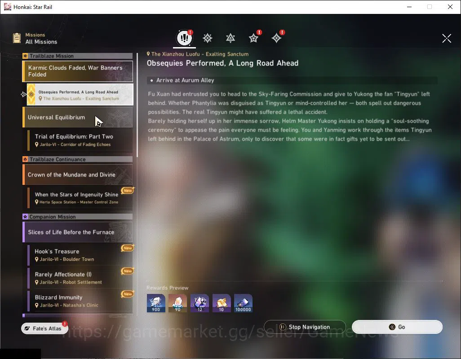Click New badge on Rarely Affectionate (I)
Screen dimensions: 461x359
(128, 271)
